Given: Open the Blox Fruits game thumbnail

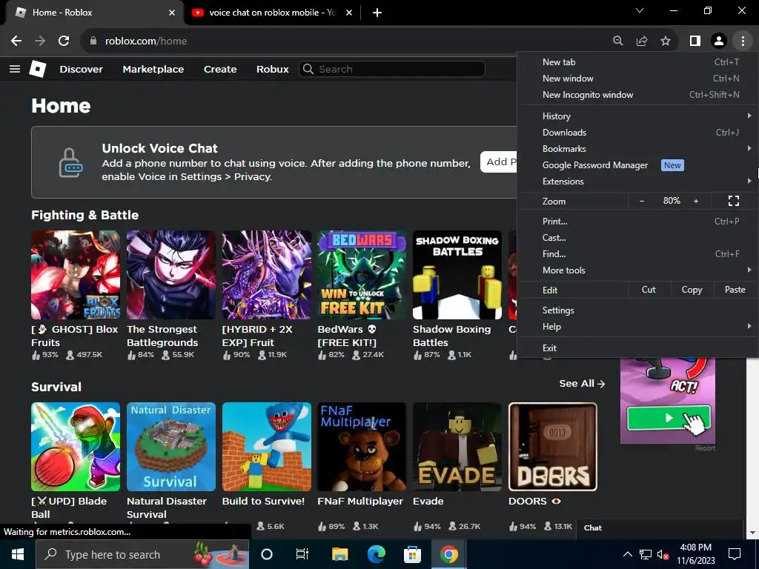Looking at the screenshot, I should [x=76, y=275].
